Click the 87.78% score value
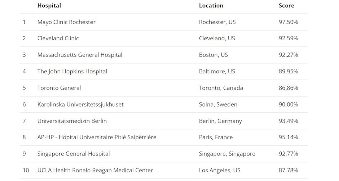Viewport: 339px width, 181px height. [288, 170]
